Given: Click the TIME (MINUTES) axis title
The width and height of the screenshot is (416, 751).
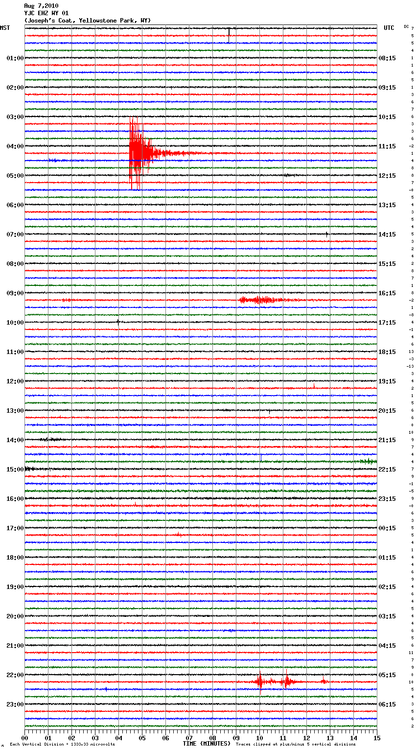Looking at the screenshot, I should (207, 744).
